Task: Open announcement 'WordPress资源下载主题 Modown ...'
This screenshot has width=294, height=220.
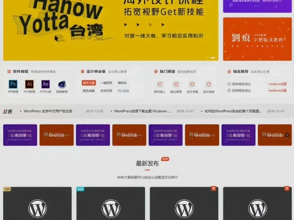Action: [142, 111]
